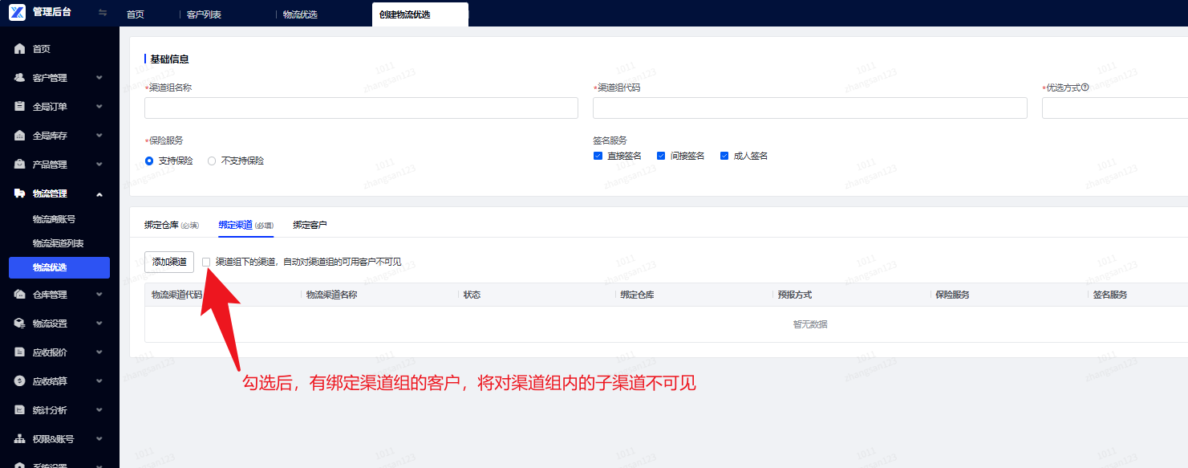Viewport: 1188px width, 468px height.
Task: Click the 应收结算 coin icon
Action: pos(20,381)
